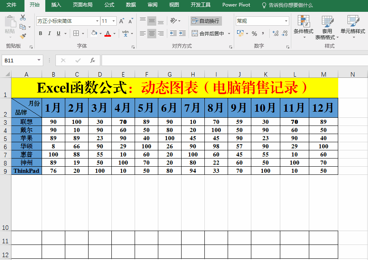The height and width of the screenshot is (260, 368).
Task: Apply font color with the red A icon
Action: (x=108, y=33)
